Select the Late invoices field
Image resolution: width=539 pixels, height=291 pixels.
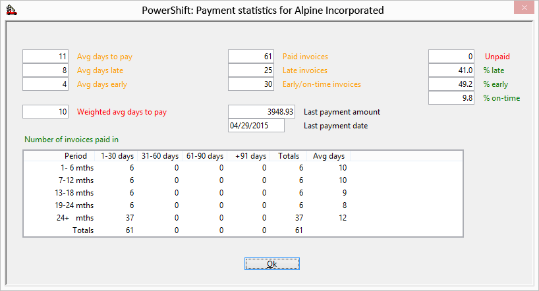tap(251, 70)
